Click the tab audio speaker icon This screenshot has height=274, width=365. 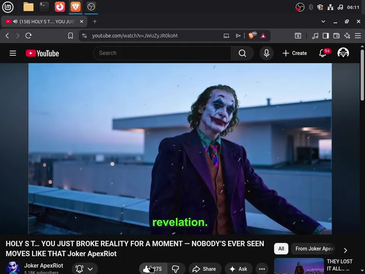tap(15, 21)
